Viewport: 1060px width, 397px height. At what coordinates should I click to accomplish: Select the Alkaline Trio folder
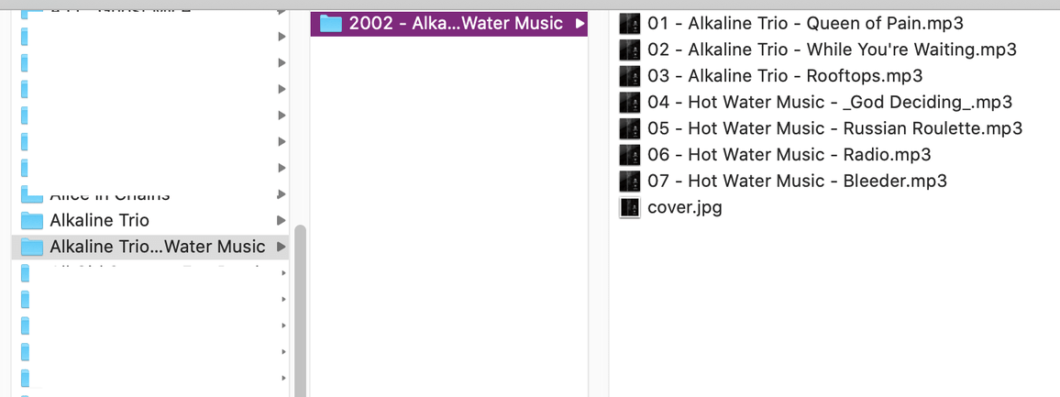tap(99, 221)
